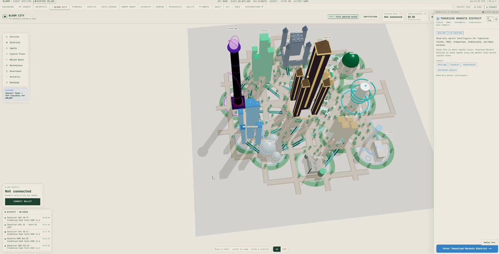Click the Connect Wallet button

pos(22,202)
